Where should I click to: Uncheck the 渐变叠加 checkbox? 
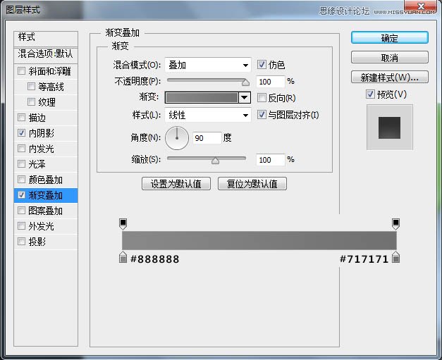coord(21,194)
